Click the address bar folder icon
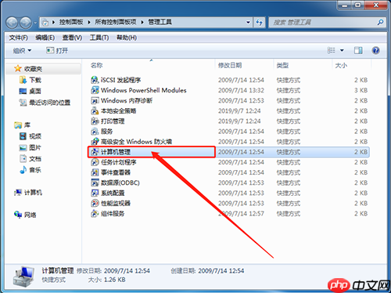This screenshot has height=293, width=391. point(45,23)
